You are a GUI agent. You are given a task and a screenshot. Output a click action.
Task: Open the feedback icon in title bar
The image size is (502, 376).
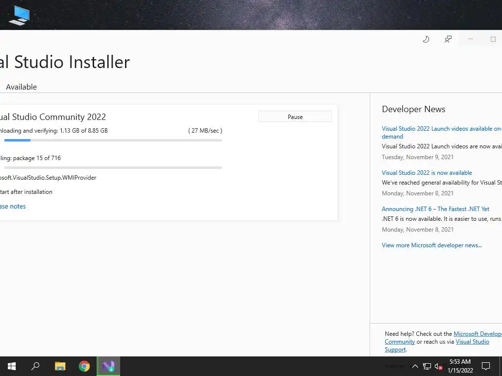click(448, 39)
